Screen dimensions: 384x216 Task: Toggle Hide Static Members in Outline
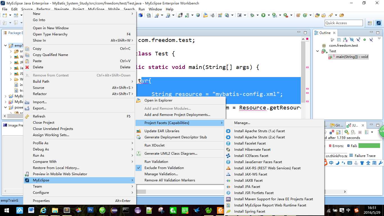point(358,40)
